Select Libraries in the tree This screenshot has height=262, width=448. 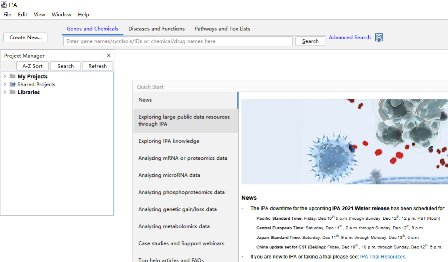[28, 92]
